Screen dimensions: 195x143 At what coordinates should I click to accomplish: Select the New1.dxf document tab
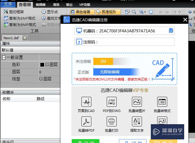click(11, 38)
